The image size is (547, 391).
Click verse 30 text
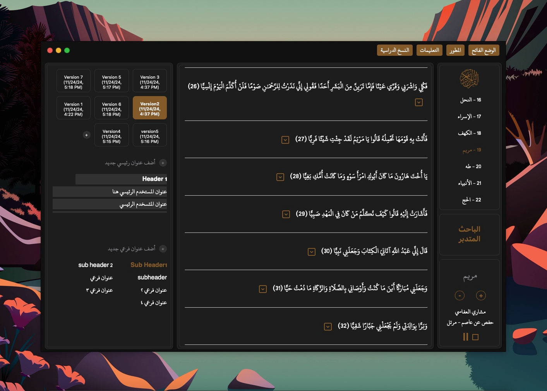374,251
